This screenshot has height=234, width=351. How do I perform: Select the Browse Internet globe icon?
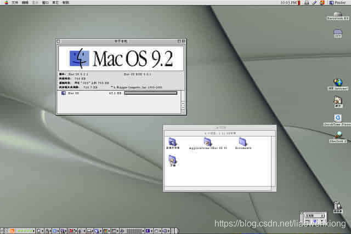click(338, 84)
